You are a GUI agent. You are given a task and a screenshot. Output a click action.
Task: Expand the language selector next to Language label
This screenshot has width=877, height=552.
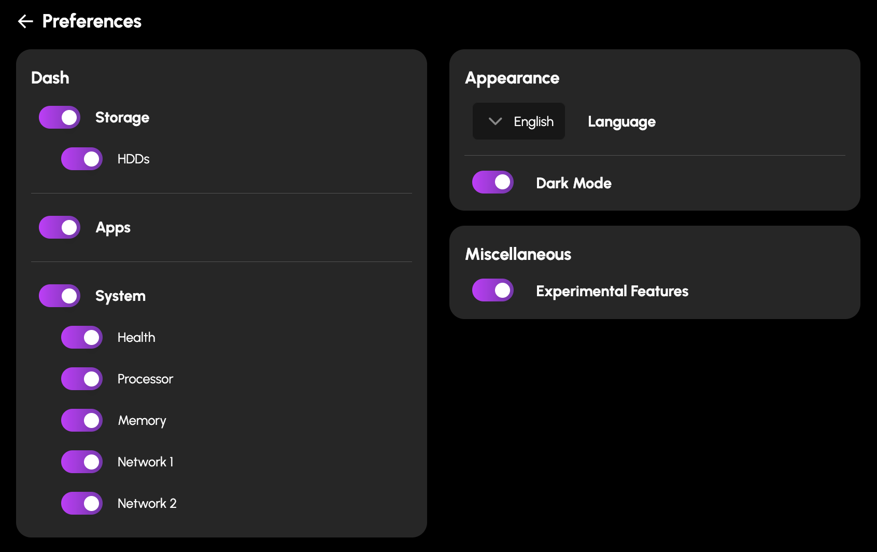pyautogui.click(x=518, y=121)
